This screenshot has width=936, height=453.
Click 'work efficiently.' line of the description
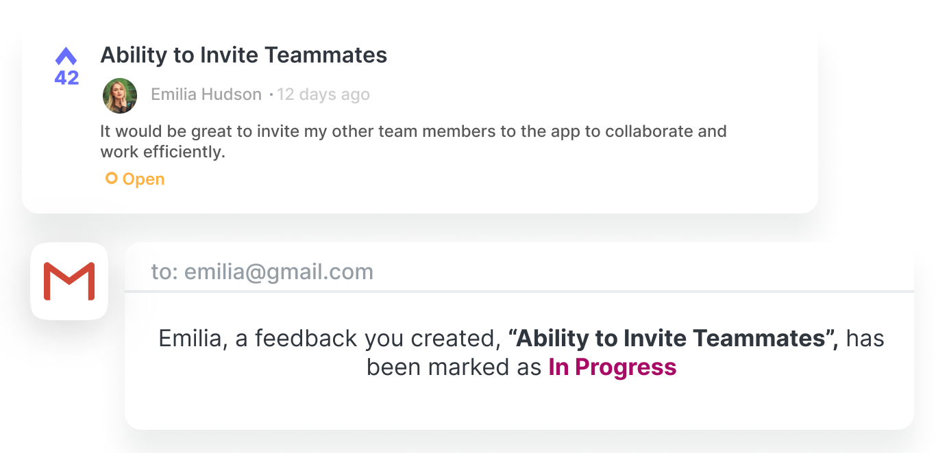(x=162, y=152)
